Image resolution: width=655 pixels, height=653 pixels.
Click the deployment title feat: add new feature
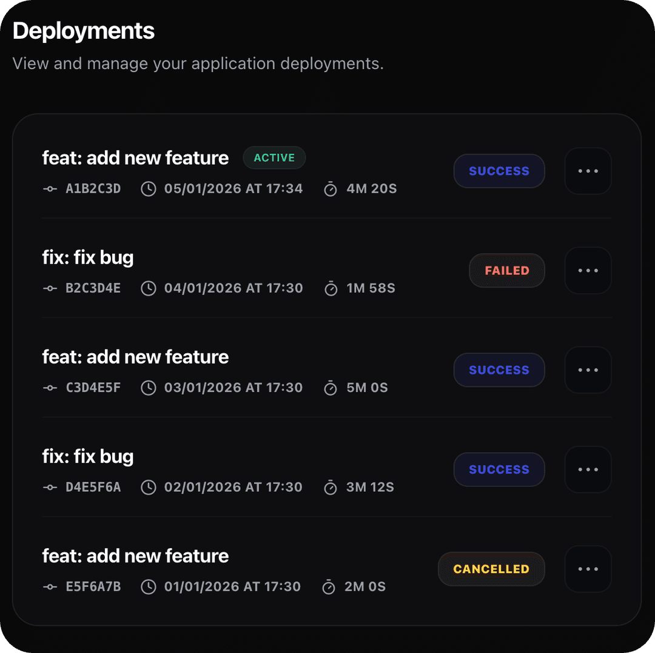135,157
